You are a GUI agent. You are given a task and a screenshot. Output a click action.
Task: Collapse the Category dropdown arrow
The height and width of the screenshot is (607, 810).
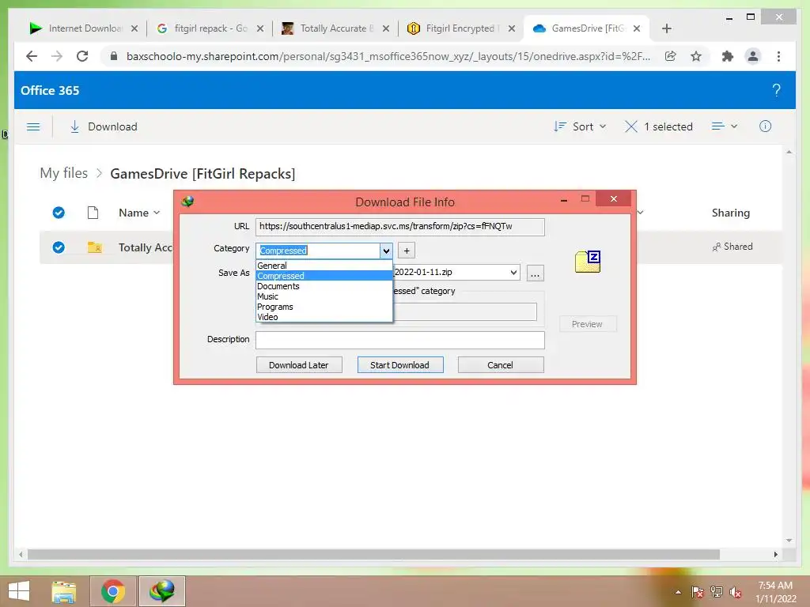click(386, 251)
